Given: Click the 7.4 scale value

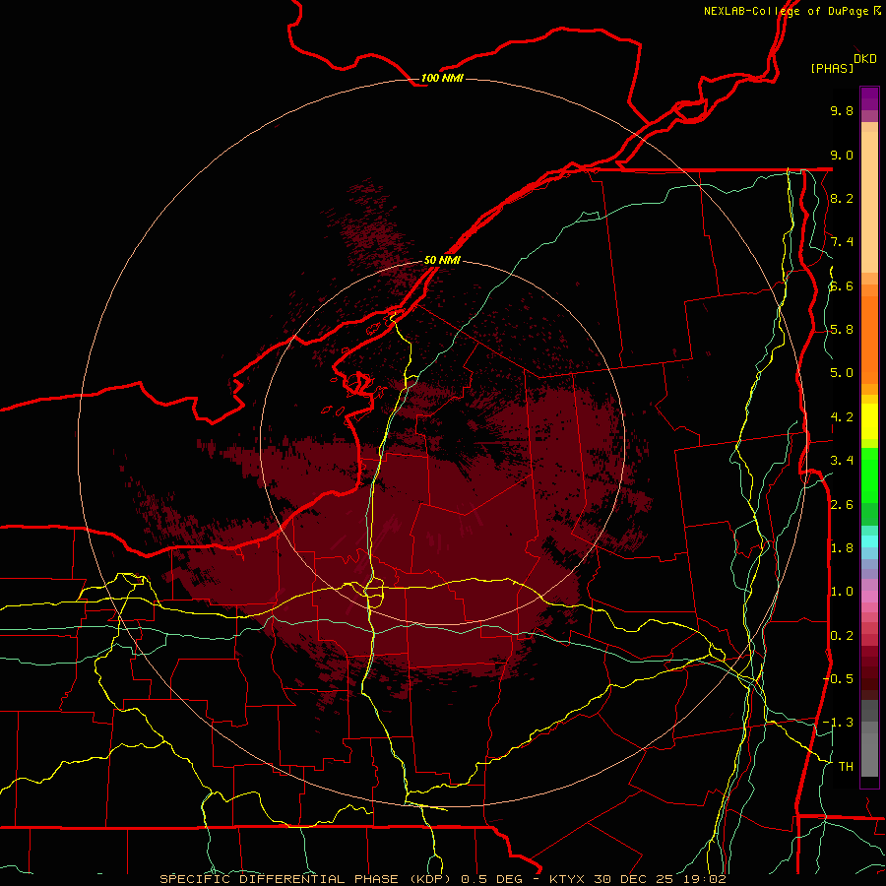Looking at the screenshot, I should click(x=842, y=242).
